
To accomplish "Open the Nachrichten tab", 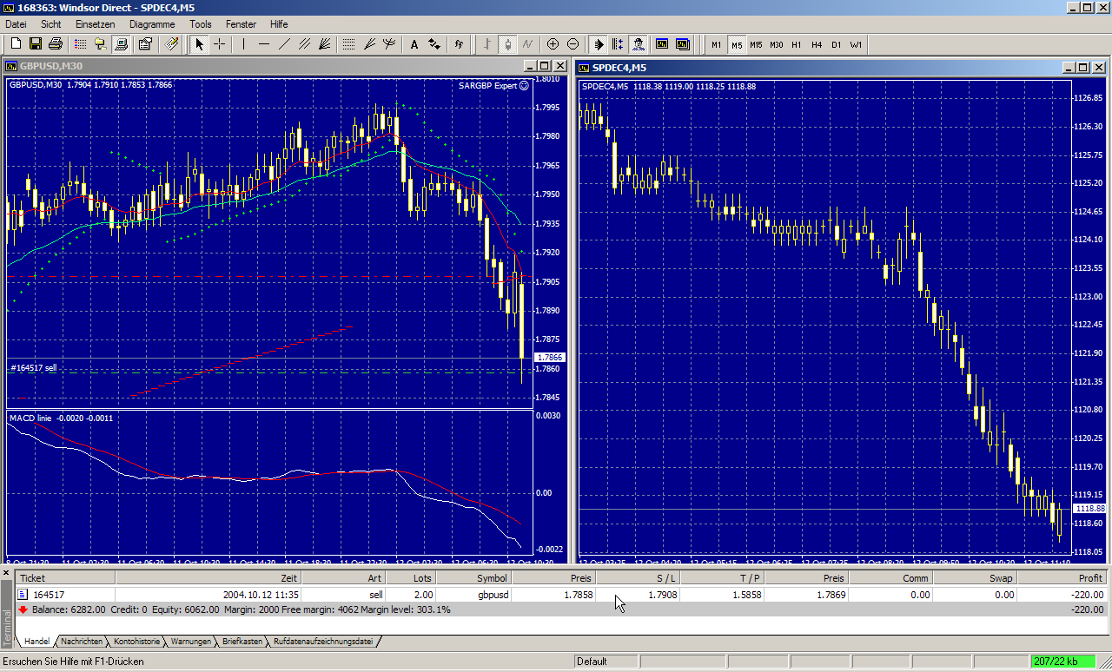I will [x=81, y=642].
